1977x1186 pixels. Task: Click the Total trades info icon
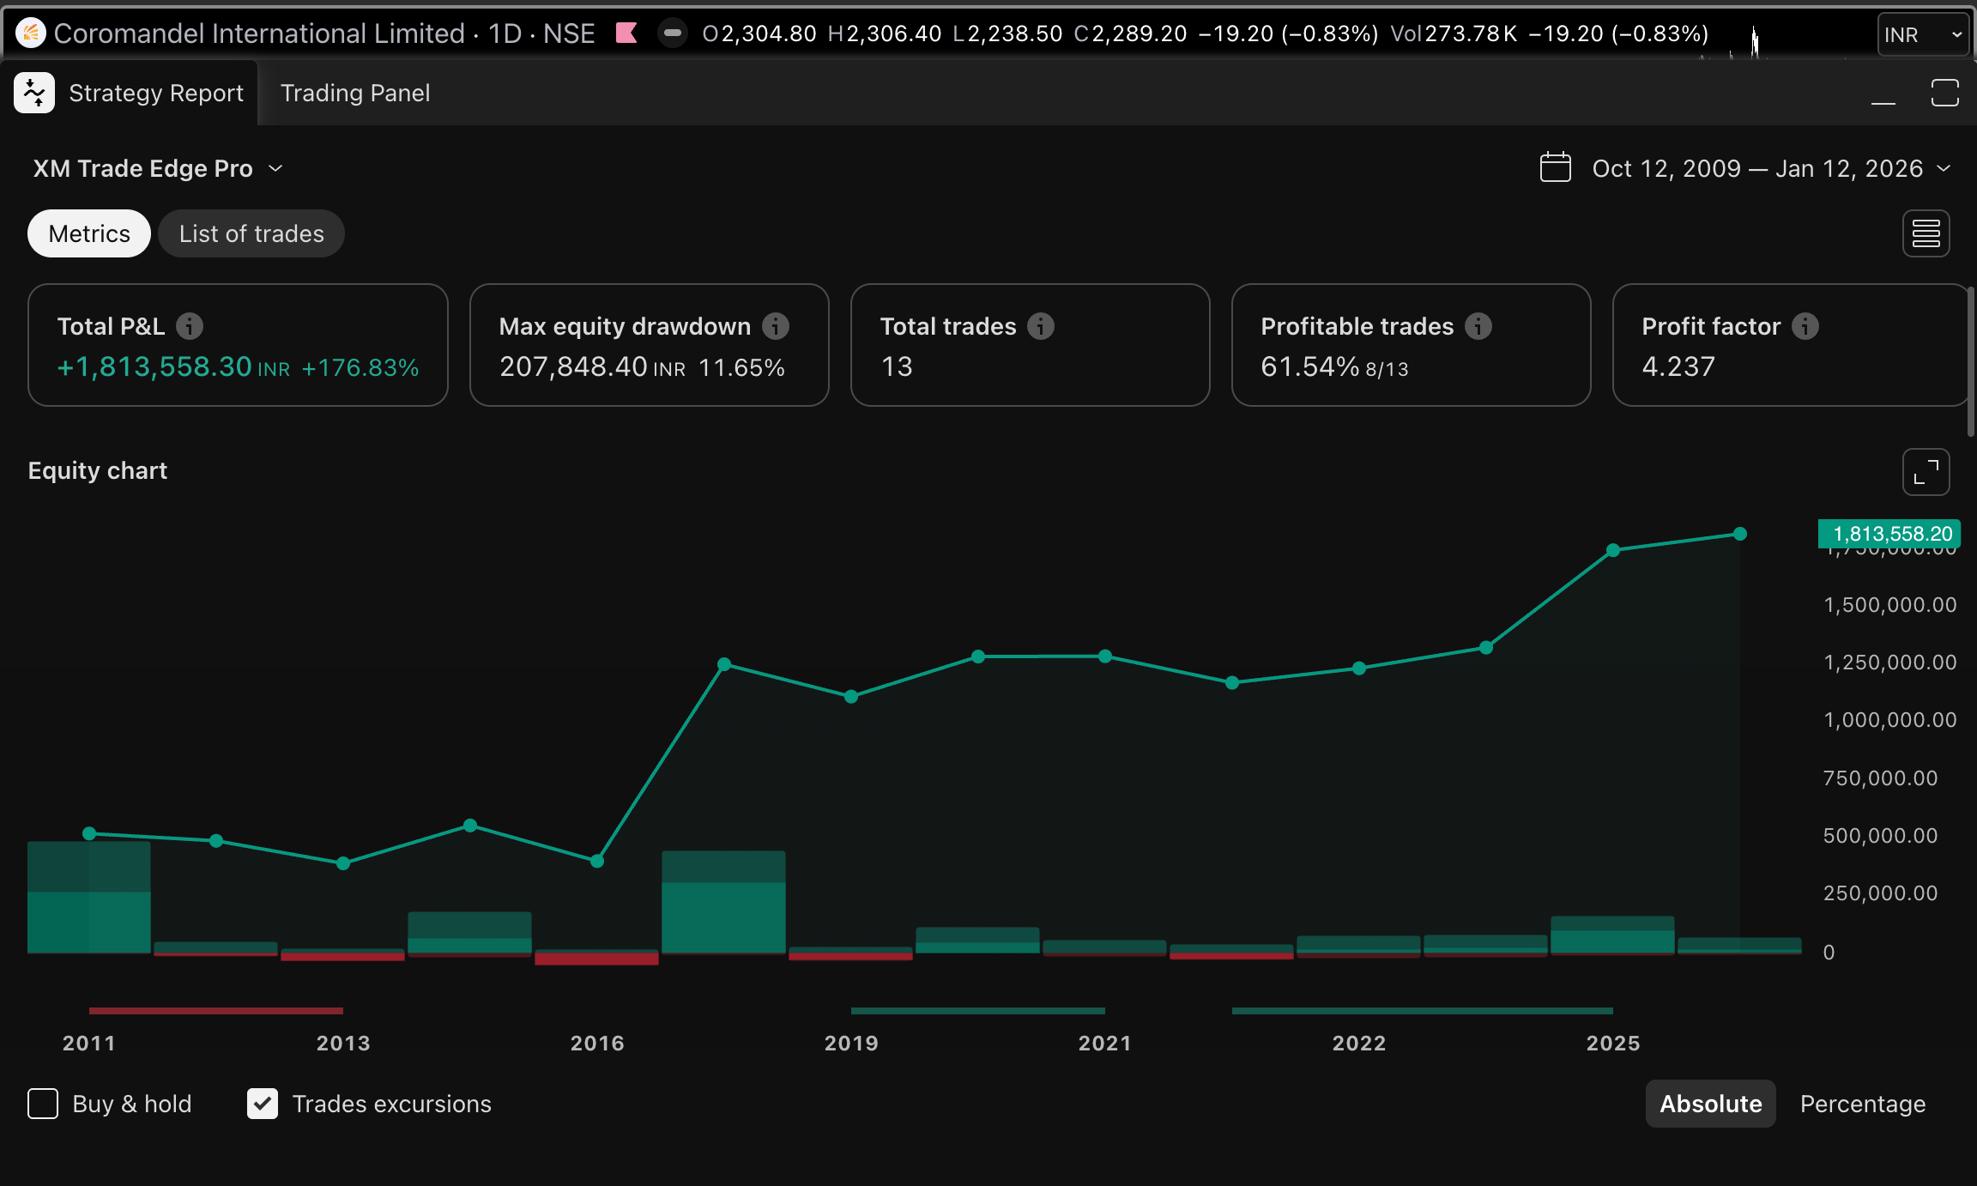[x=1041, y=326]
